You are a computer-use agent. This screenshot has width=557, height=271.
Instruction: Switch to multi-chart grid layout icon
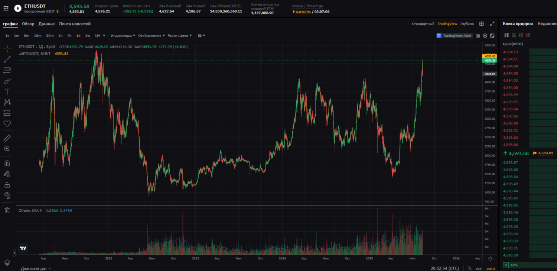[481, 24]
